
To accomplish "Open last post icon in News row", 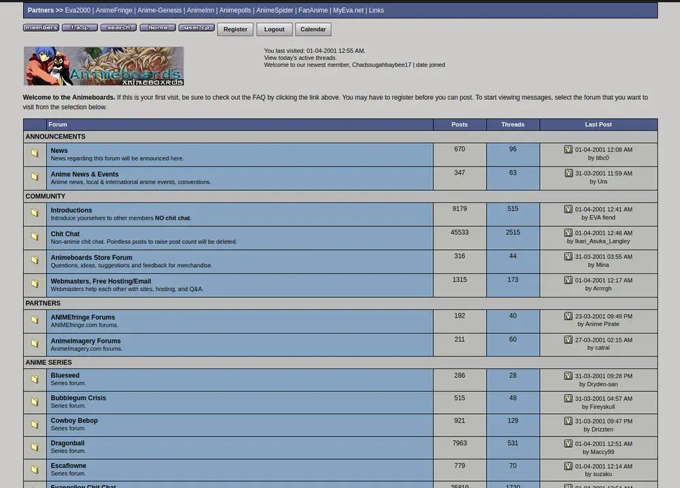I will [568, 150].
